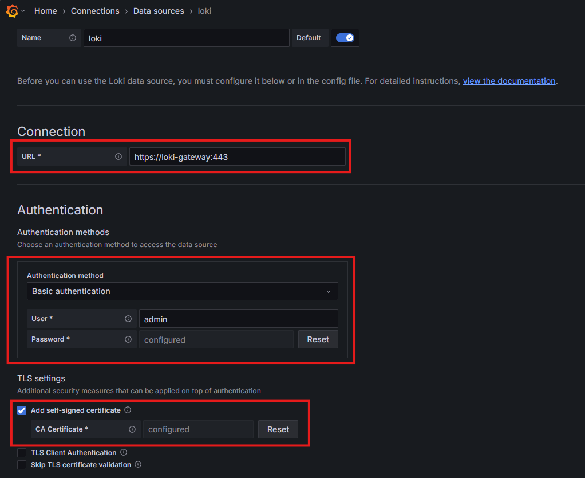Open the dropdown arrow beside Grafana logo
585x478 pixels.
click(23, 11)
